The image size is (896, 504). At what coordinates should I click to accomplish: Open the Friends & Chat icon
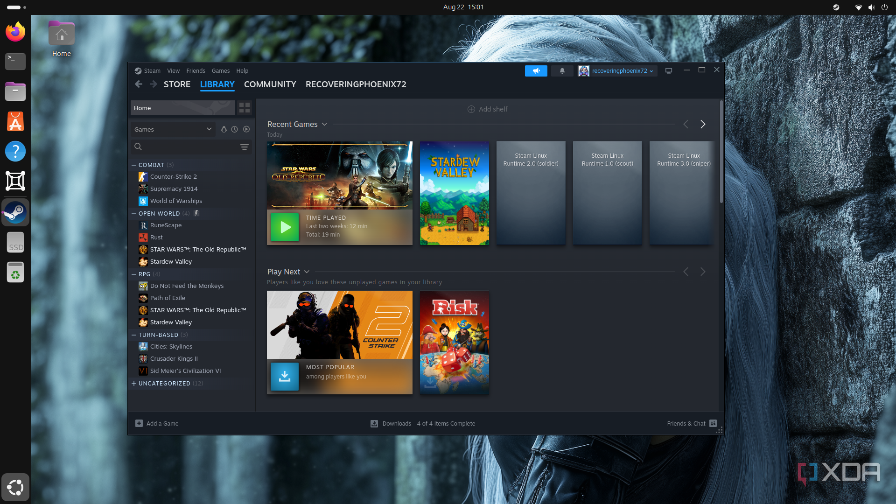click(713, 423)
